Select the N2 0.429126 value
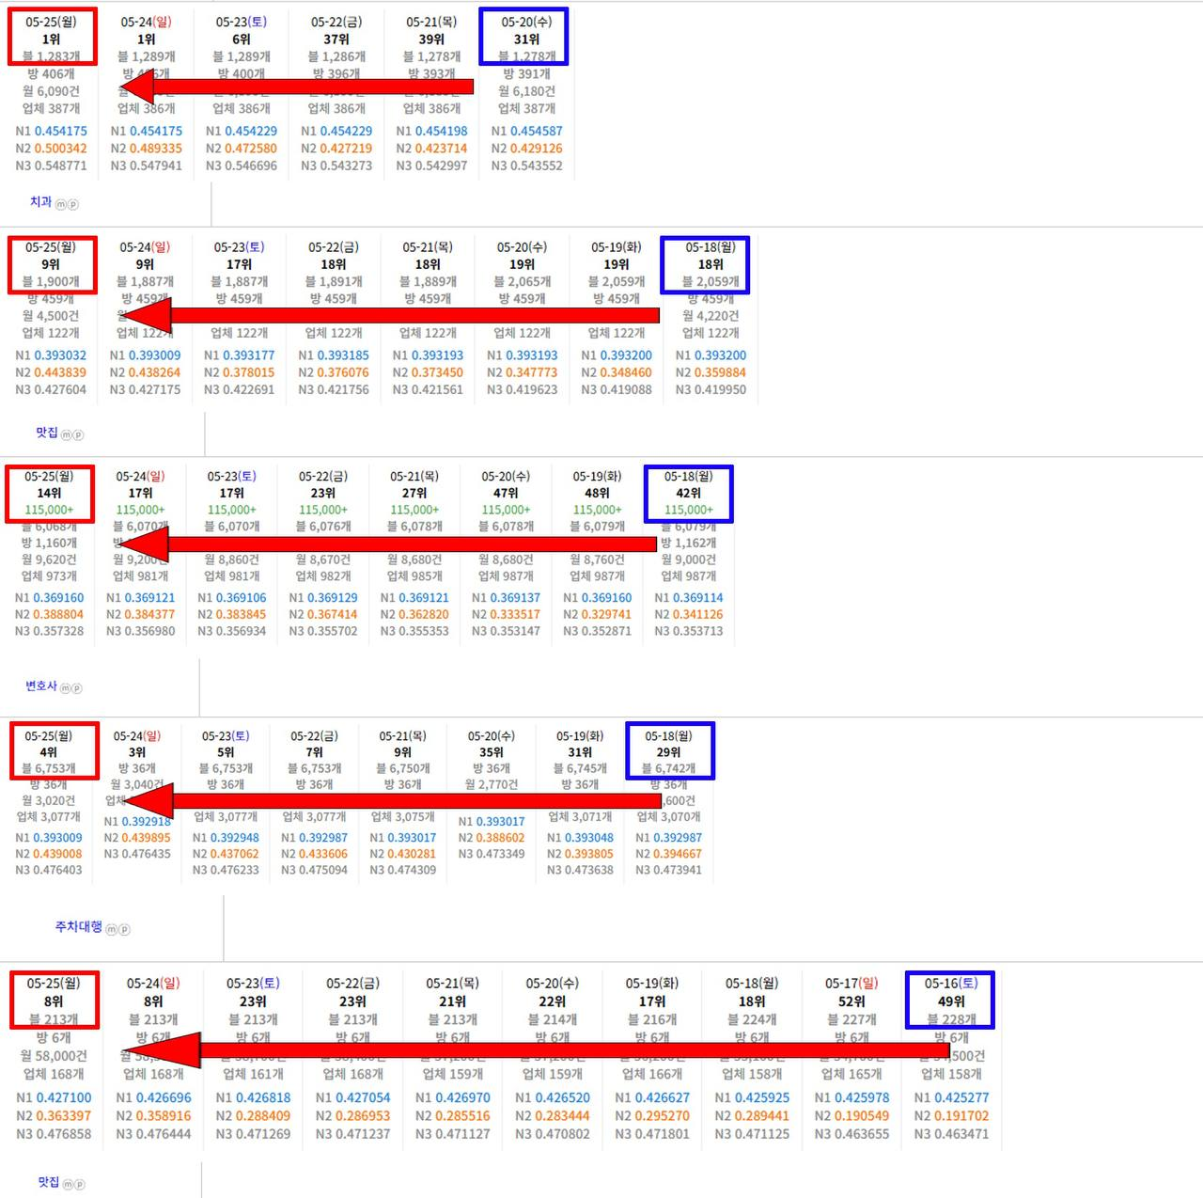The image size is (1203, 1198). pos(527,149)
